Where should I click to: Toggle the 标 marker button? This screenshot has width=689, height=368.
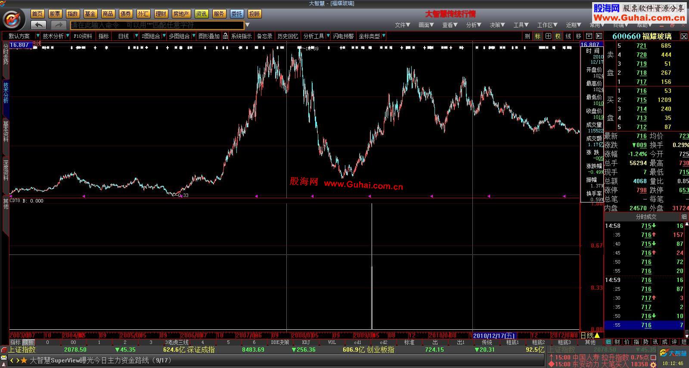tap(537, 36)
